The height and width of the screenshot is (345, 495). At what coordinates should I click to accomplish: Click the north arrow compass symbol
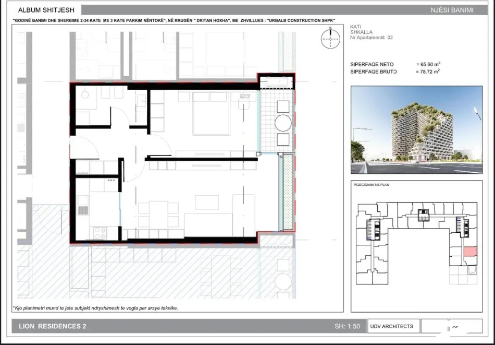click(330, 38)
